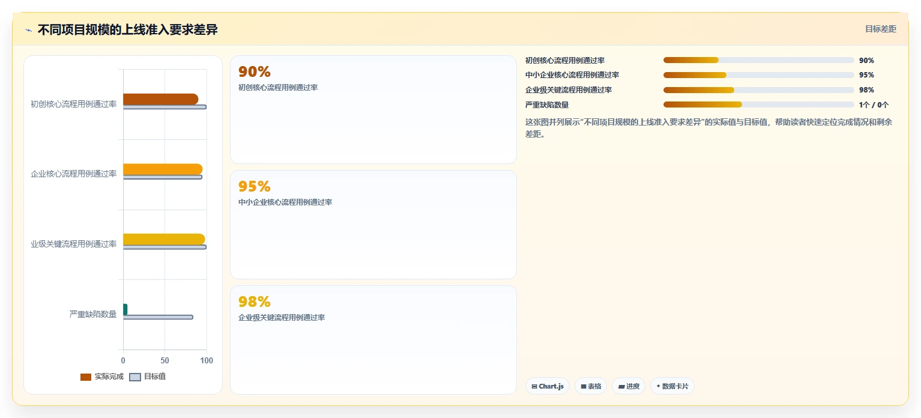Click the 企业核心流程用例通过率 chart axis label

[x=74, y=174]
